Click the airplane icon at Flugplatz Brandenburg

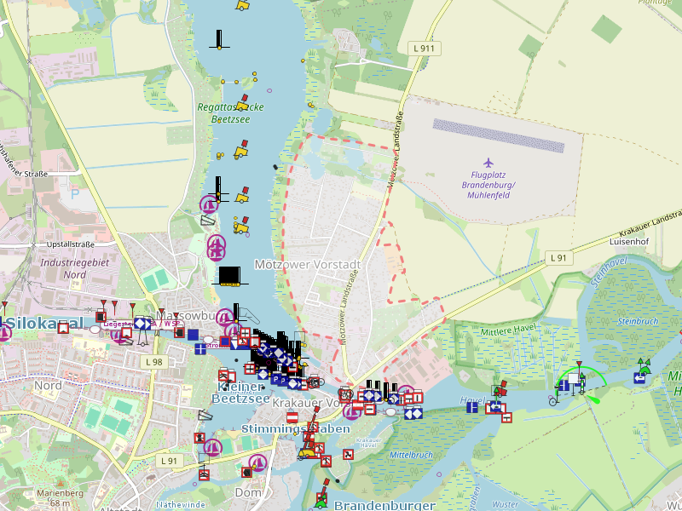tap(488, 162)
